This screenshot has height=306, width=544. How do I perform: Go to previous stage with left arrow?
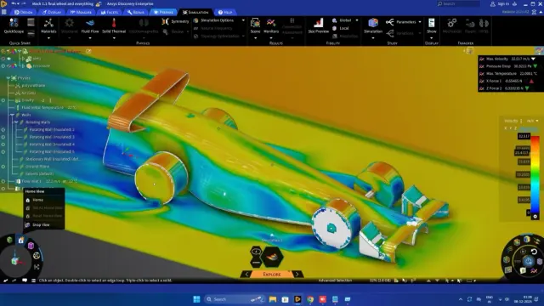click(x=246, y=274)
